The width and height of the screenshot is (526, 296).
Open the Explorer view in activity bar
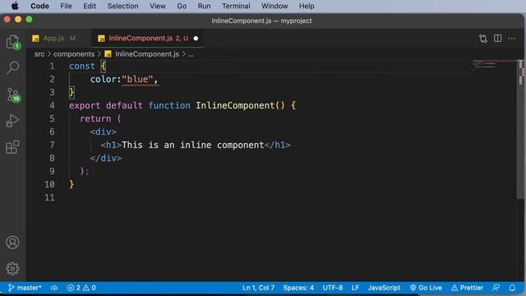pyautogui.click(x=13, y=43)
